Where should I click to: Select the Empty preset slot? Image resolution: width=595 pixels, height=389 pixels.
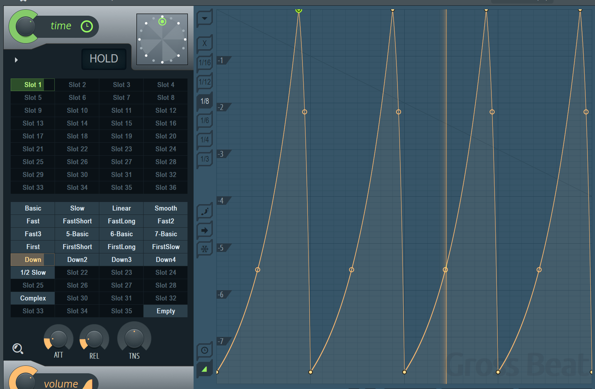(x=166, y=311)
